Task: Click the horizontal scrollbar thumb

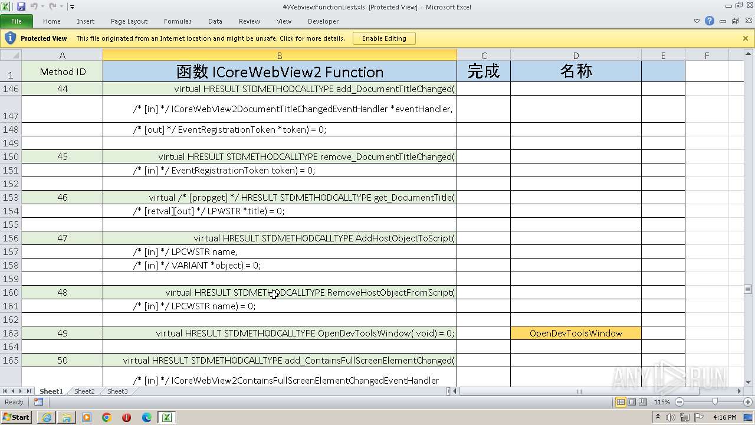Action: pos(579,391)
